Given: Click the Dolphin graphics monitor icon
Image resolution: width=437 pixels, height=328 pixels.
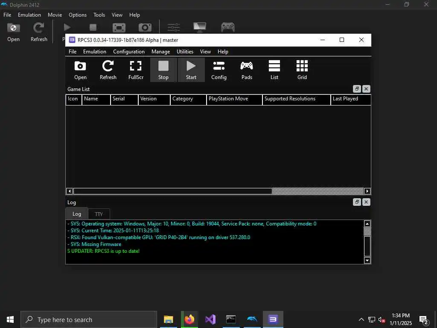Looking at the screenshot, I should pyautogui.click(x=200, y=27).
